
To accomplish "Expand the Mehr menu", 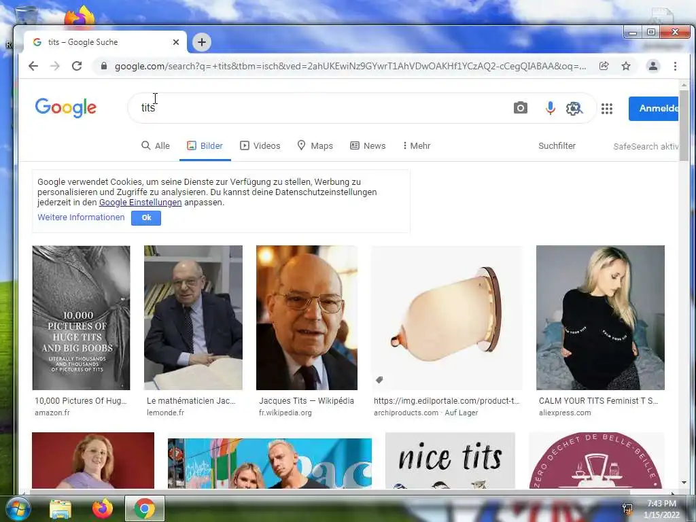I will pyautogui.click(x=417, y=145).
